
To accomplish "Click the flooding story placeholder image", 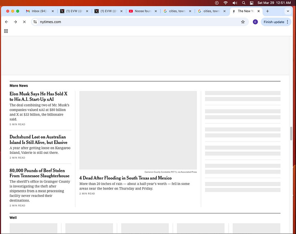I will coord(138,130).
